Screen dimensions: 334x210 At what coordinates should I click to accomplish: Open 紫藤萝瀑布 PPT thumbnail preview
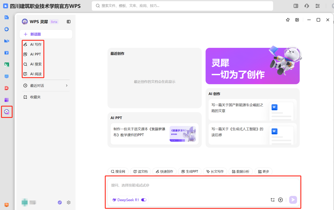point(183,134)
